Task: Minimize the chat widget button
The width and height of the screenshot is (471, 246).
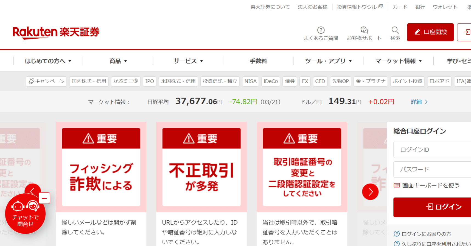Action: pos(44,198)
